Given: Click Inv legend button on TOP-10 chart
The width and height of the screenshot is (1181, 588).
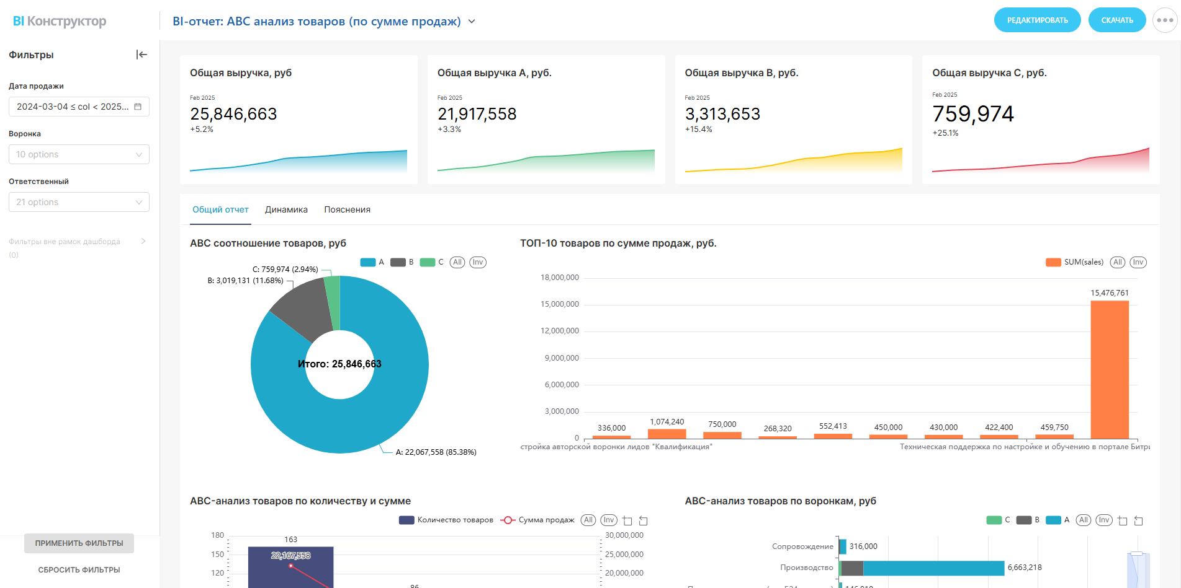Looking at the screenshot, I should (x=1138, y=262).
